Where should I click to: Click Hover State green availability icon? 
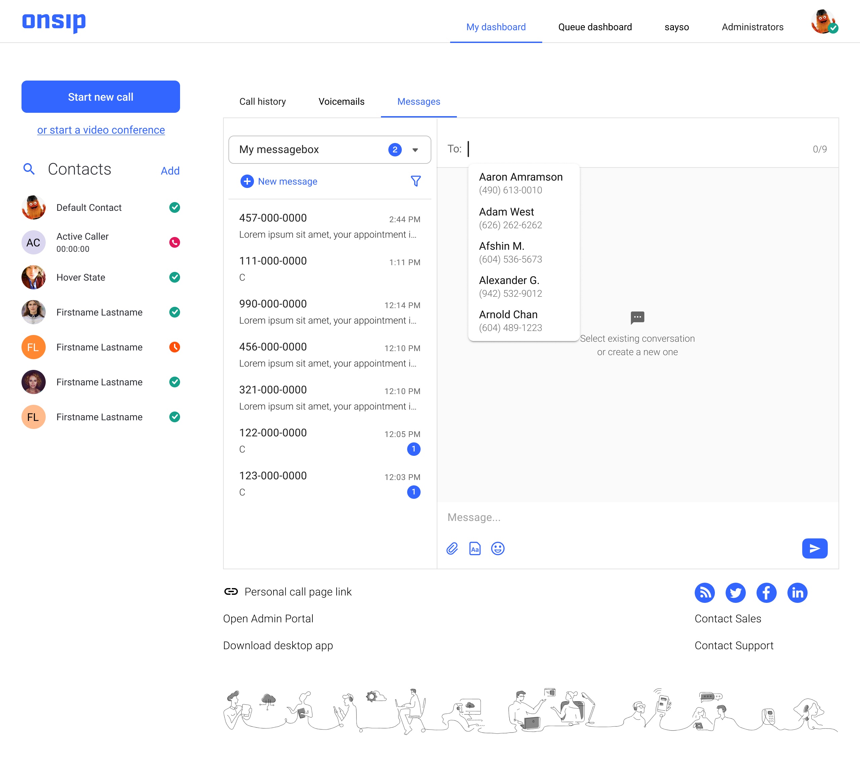pos(174,277)
